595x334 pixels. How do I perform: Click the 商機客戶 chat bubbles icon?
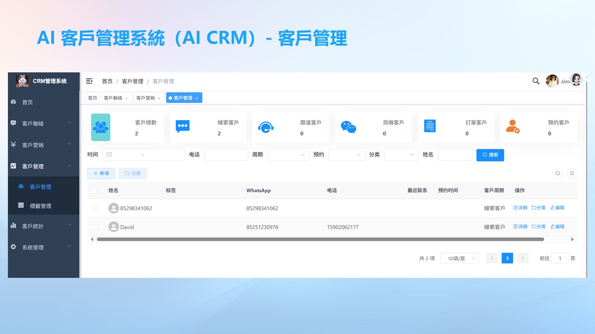(348, 127)
